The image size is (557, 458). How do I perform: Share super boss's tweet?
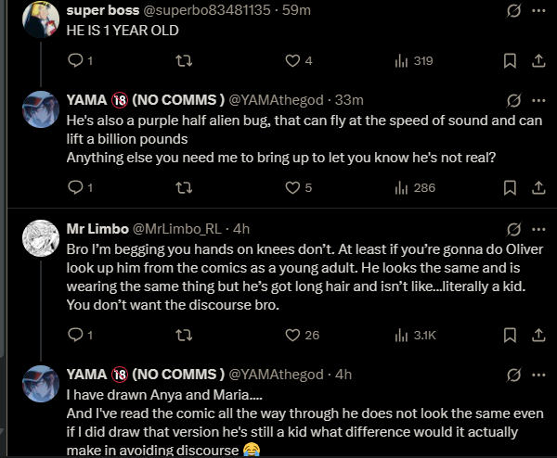(x=538, y=60)
